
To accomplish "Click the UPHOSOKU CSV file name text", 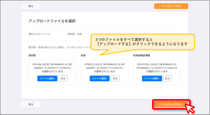I will point(157,66).
